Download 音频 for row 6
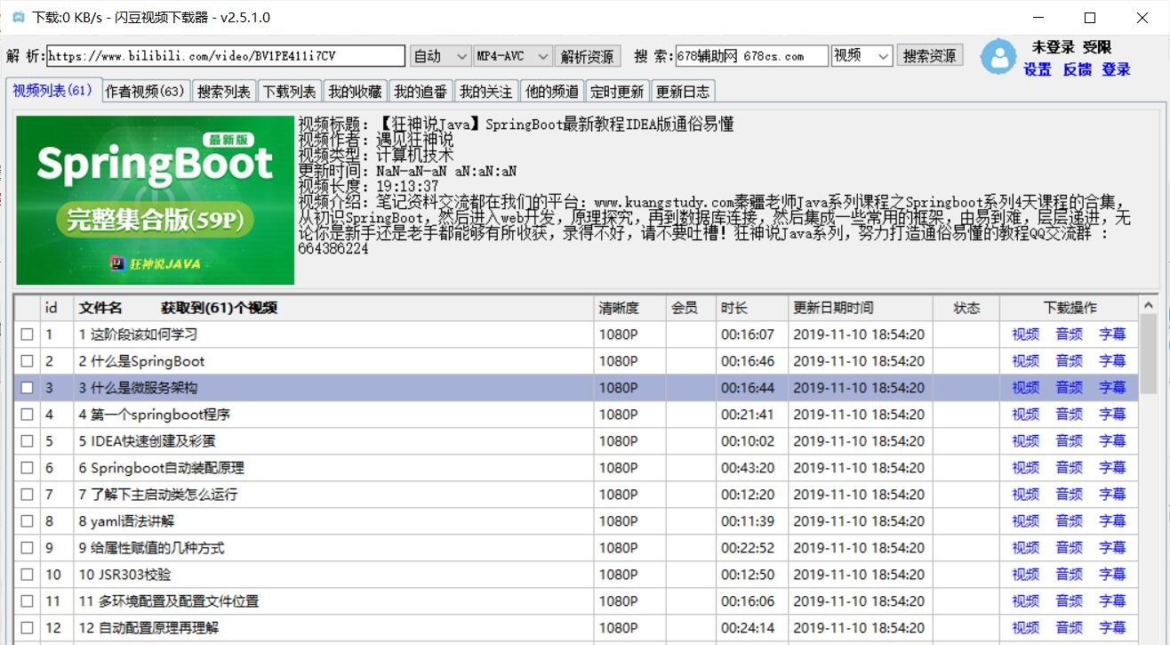Screen dimensions: 1170x645 1069,468
